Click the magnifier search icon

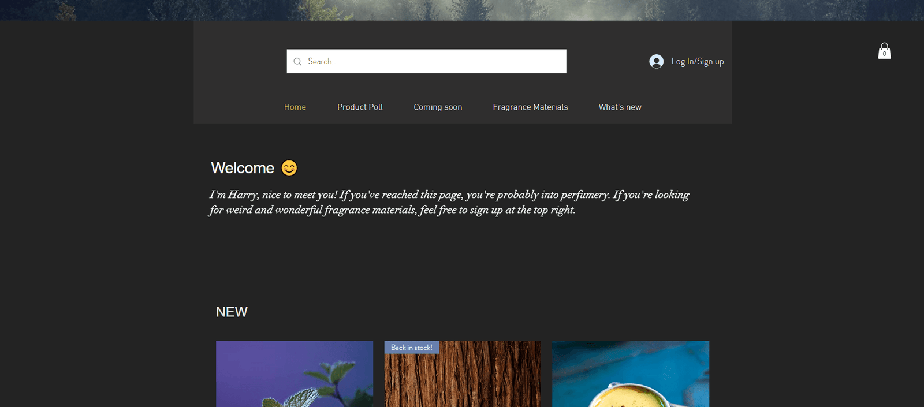point(297,62)
